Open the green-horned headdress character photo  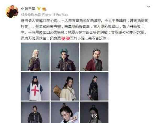[x=65, y=57]
